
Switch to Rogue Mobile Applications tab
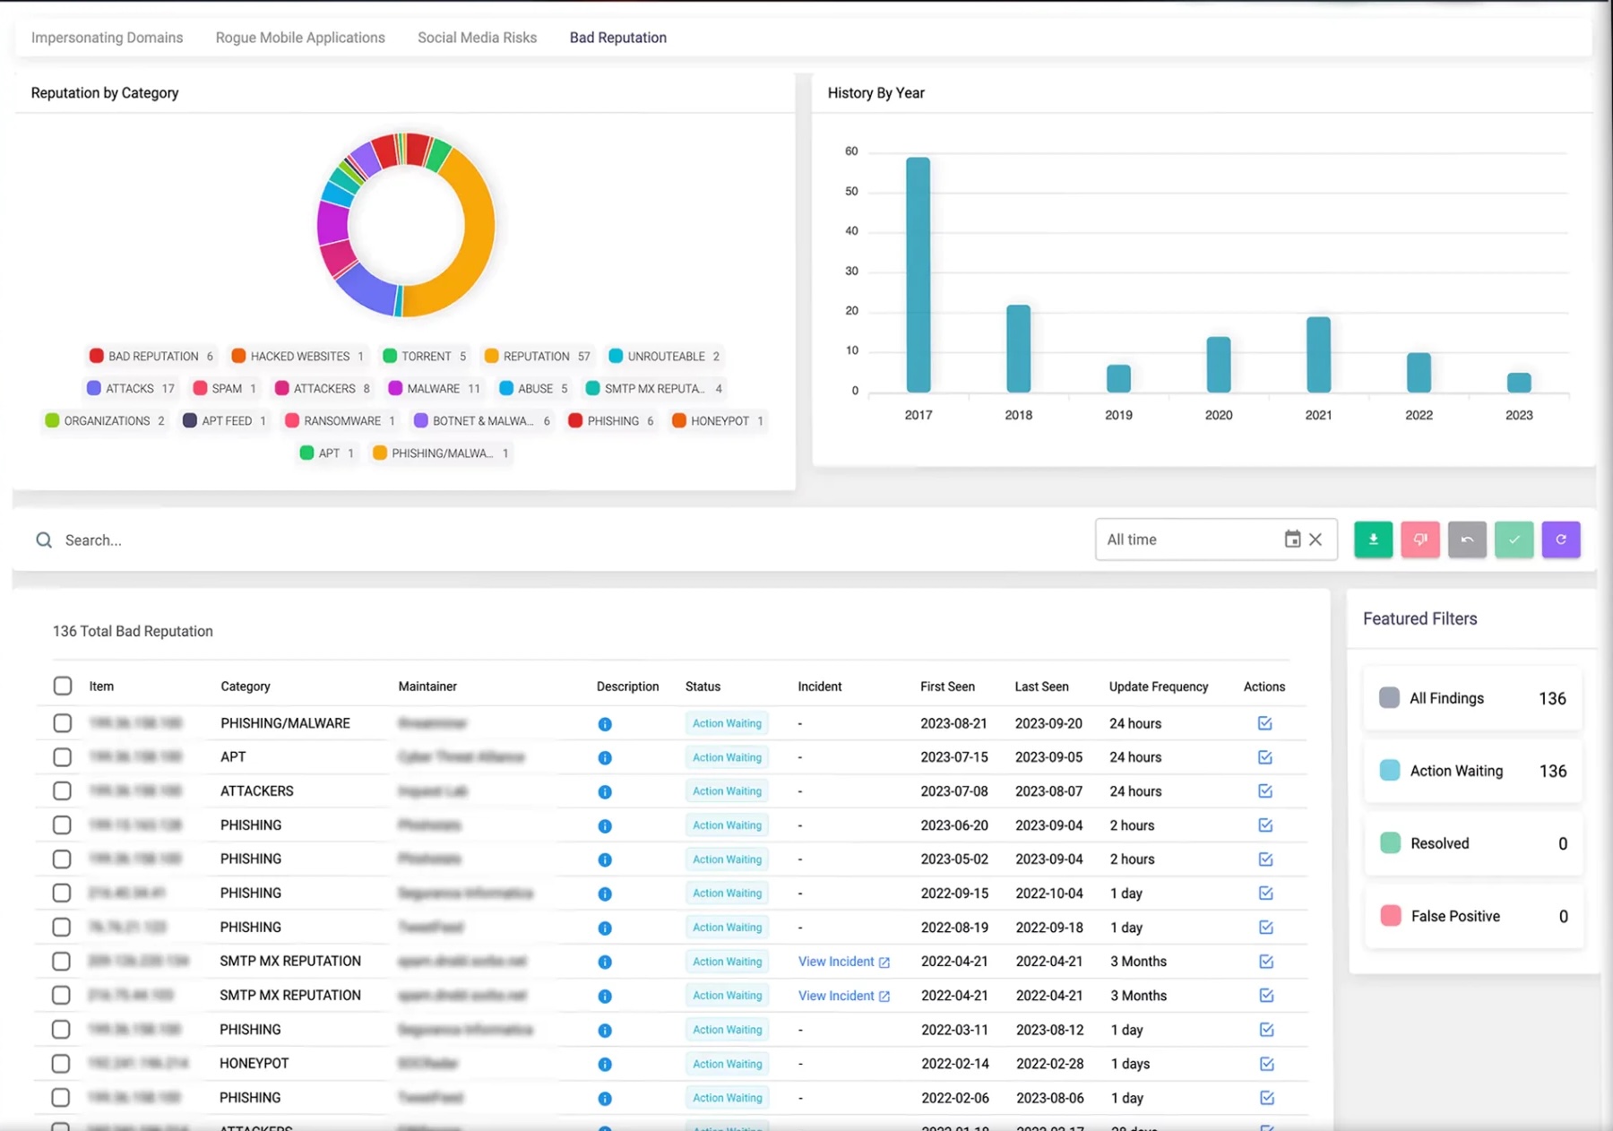300,38
